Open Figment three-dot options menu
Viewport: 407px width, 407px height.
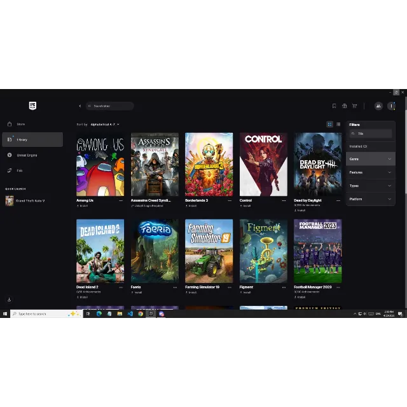284,287
